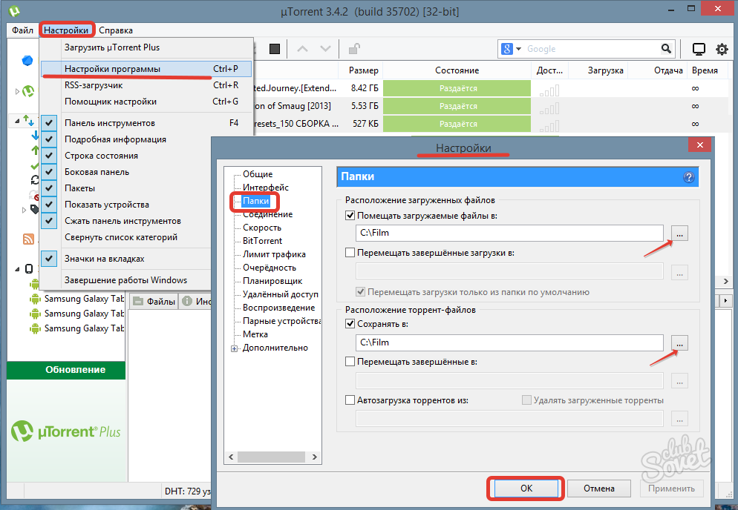Open the Файл menu
The height and width of the screenshot is (510, 738).
click(x=22, y=30)
